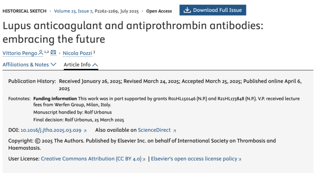Viewport: 317px width, 173px height.
Task: Click the person icon beside Vittorio Pengo
Action: click(41, 52)
